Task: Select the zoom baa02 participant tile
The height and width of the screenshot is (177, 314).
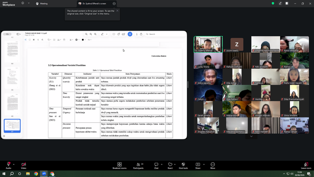Action: (x=237, y=44)
